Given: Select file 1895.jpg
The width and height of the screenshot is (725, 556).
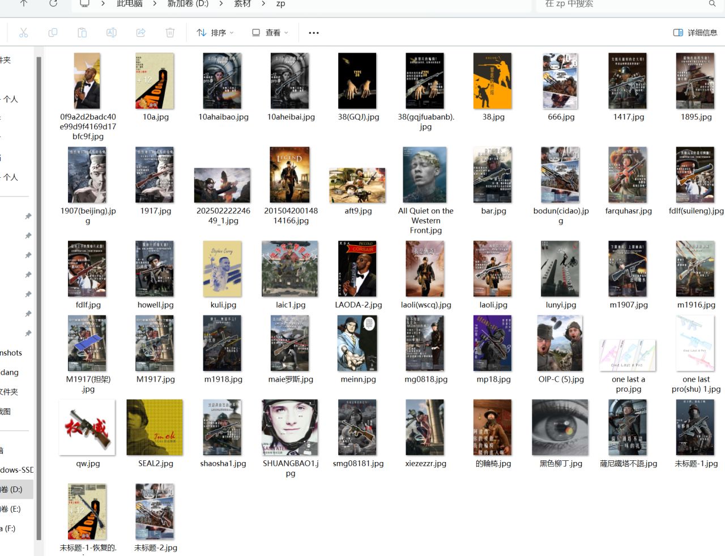Looking at the screenshot, I should [696, 88].
